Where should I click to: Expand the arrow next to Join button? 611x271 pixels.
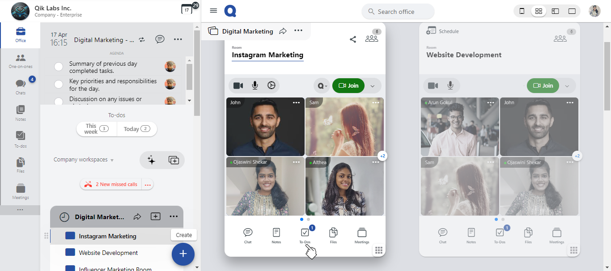click(x=373, y=86)
